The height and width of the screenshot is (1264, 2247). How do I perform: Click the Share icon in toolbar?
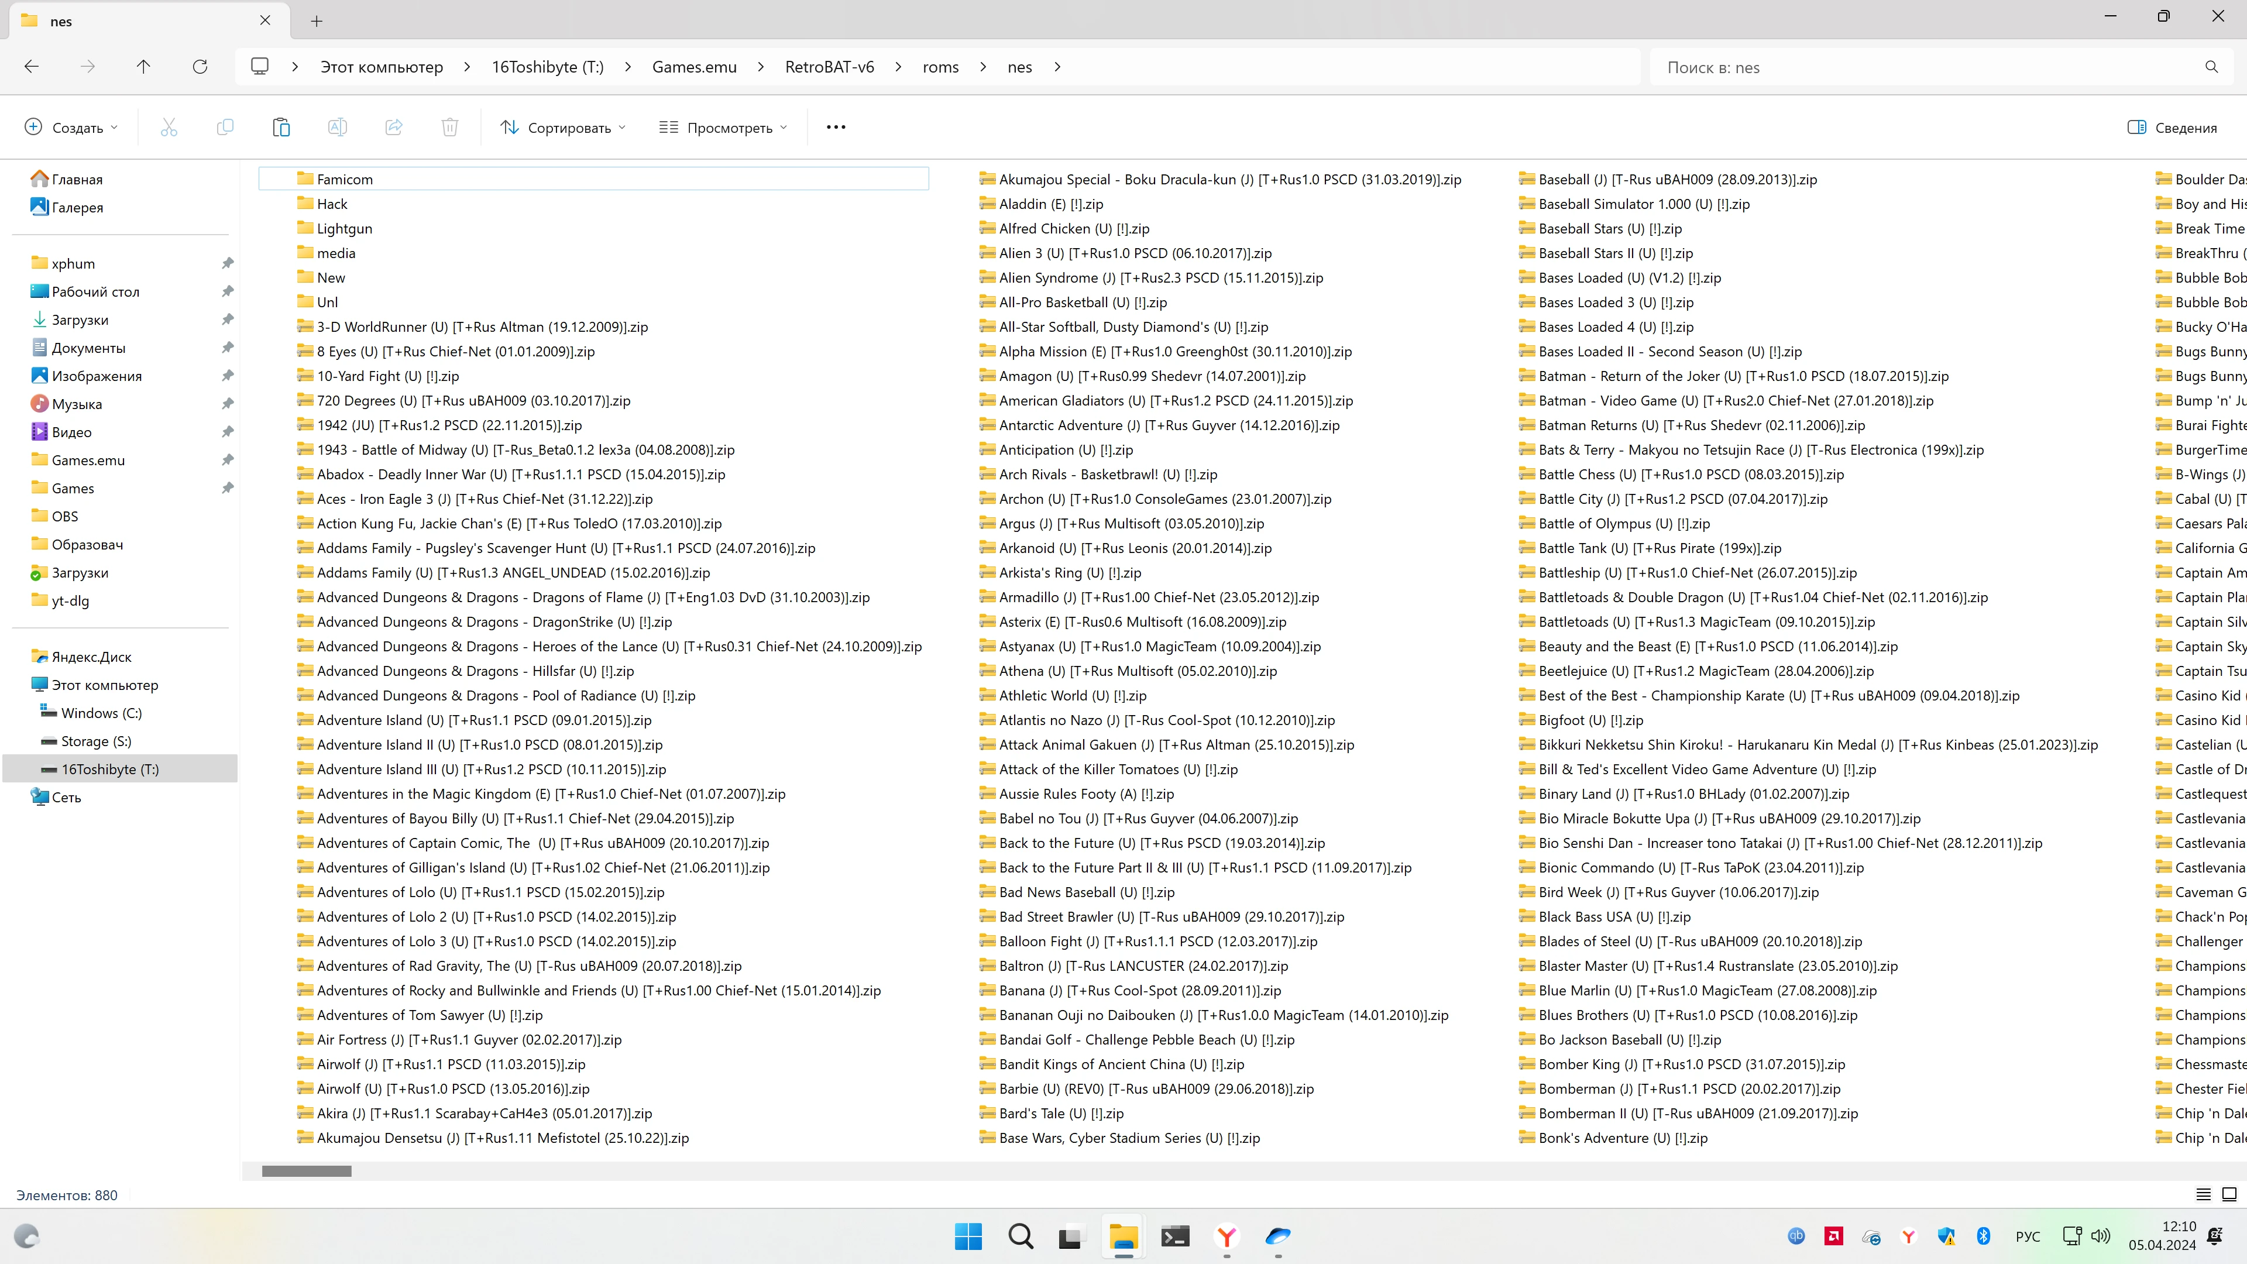(x=394, y=128)
